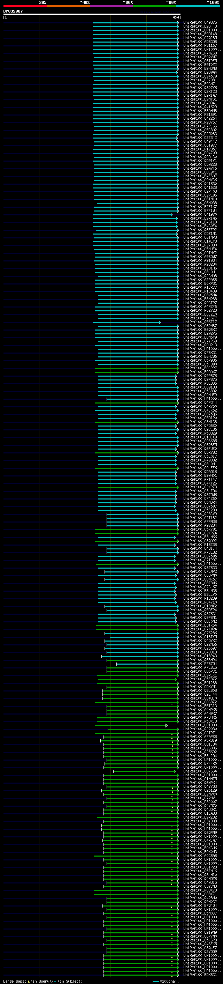Select the UniRef100_P93767 label
The width and height of the screenshot is (223, 984).
pos(200,122)
